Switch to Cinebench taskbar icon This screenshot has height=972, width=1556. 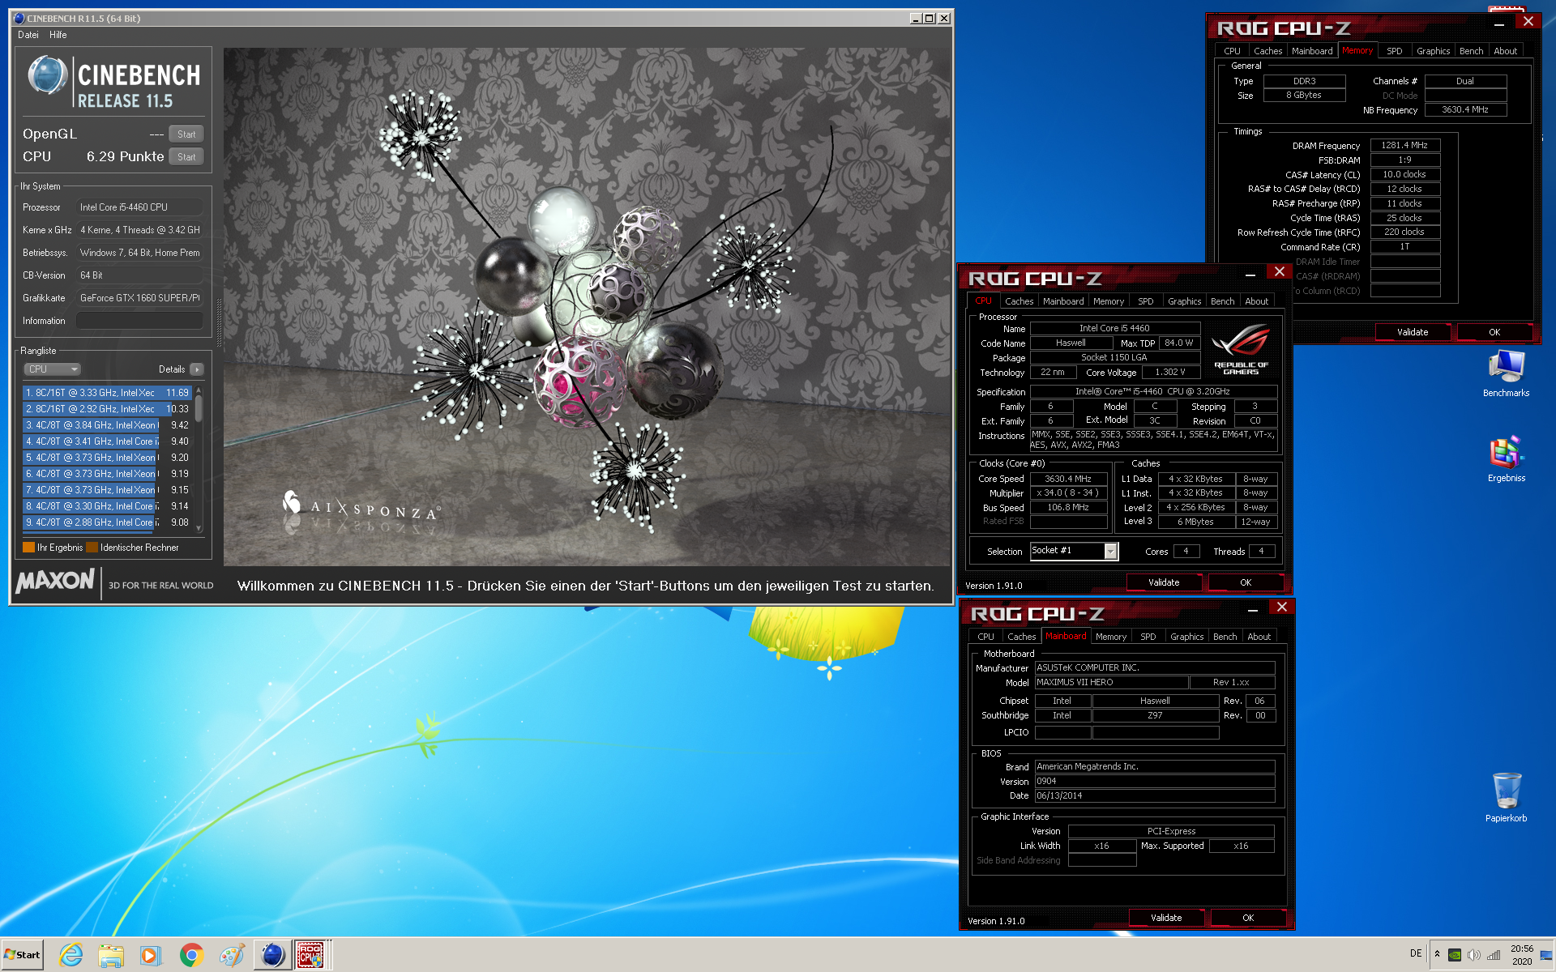[x=272, y=956]
